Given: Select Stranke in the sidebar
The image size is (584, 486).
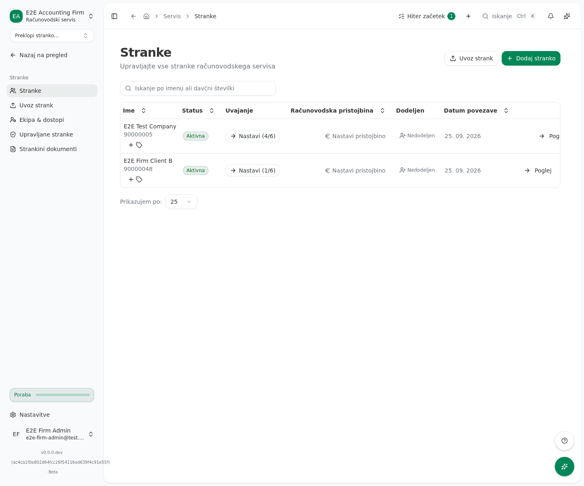Looking at the screenshot, I should click(x=52, y=91).
